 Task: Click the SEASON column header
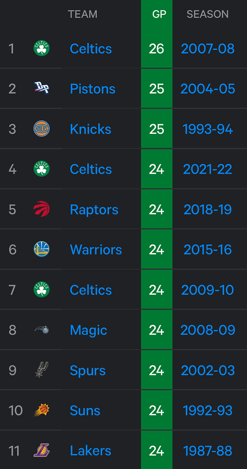click(x=207, y=14)
